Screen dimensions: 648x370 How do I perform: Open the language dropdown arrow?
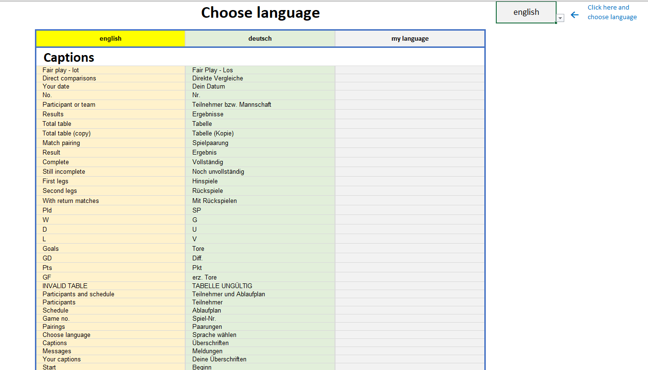pos(560,18)
